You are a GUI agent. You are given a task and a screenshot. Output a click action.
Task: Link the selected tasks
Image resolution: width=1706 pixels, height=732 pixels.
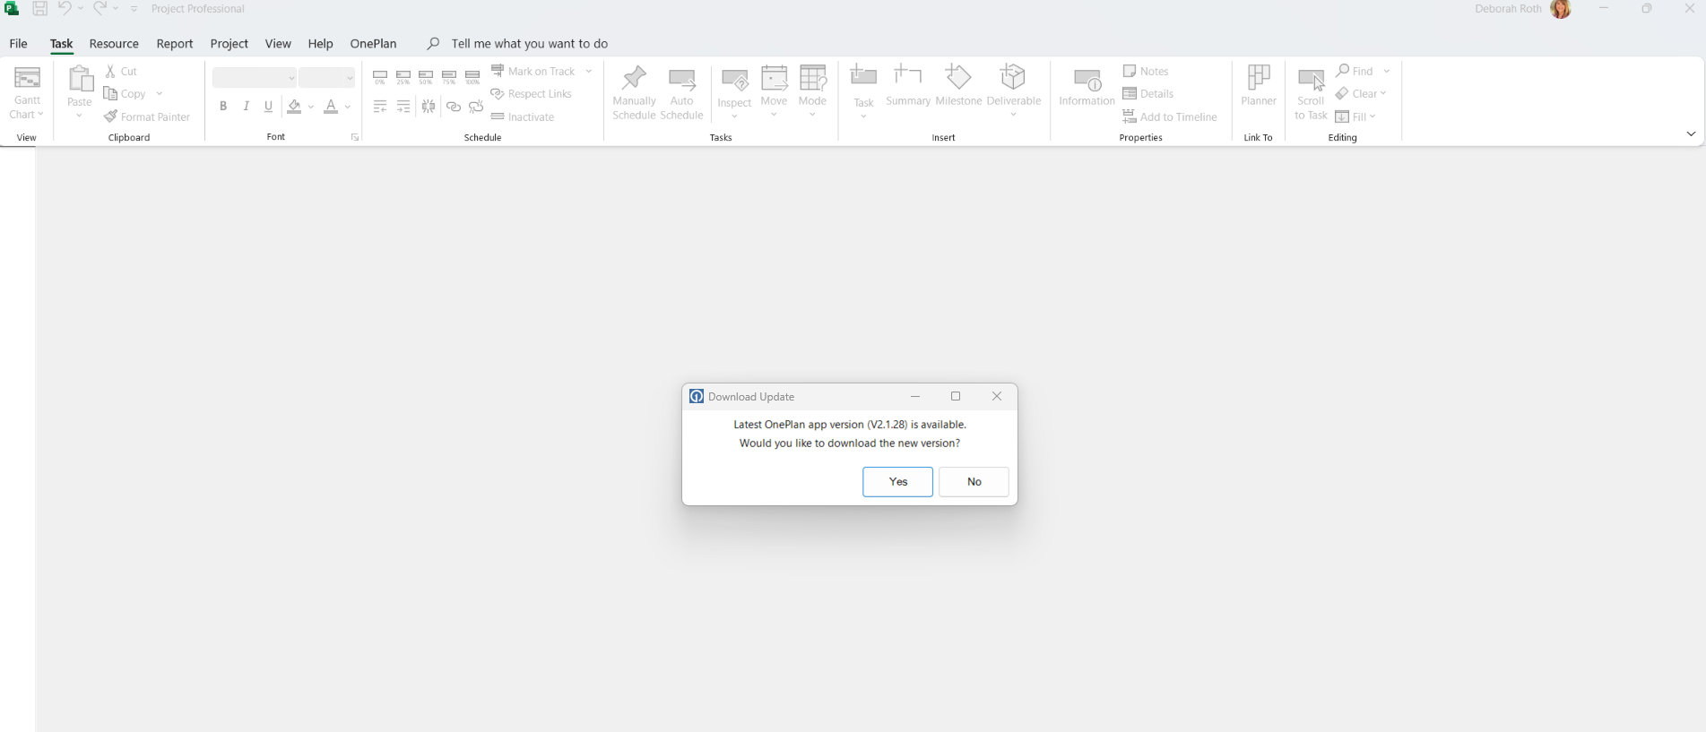[454, 107]
